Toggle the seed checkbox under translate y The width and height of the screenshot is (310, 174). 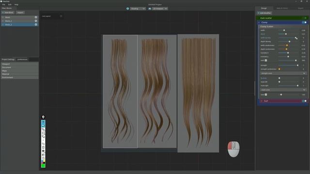(266, 60)
